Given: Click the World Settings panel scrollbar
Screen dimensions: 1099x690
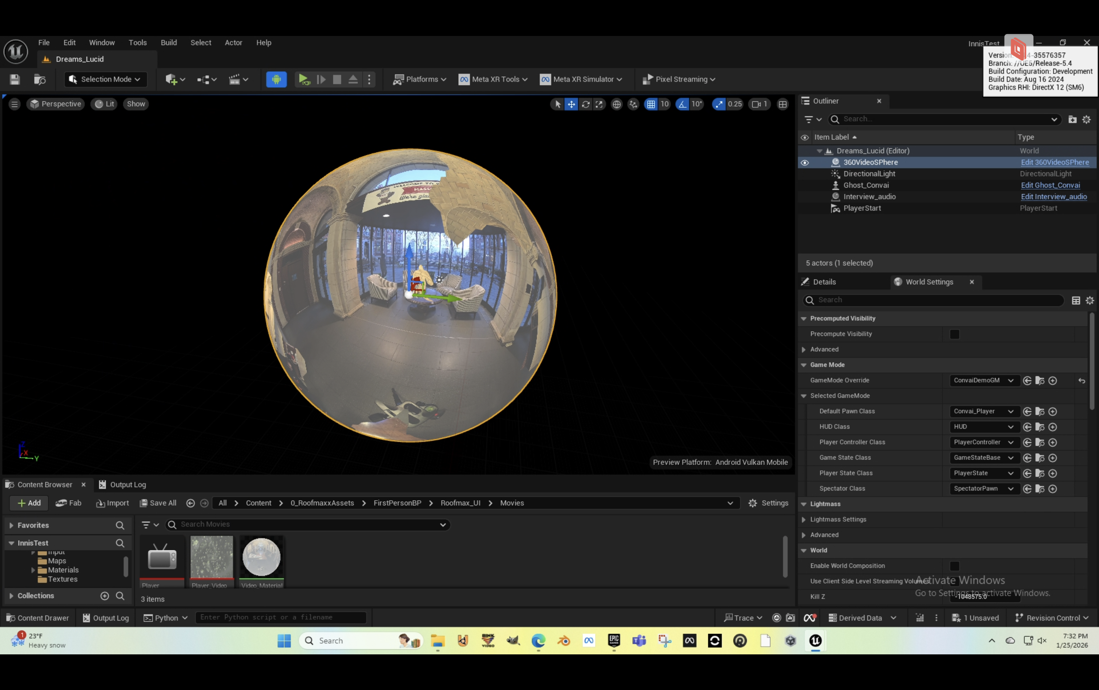Looking at the screenshot, I should click(1092, 361).
